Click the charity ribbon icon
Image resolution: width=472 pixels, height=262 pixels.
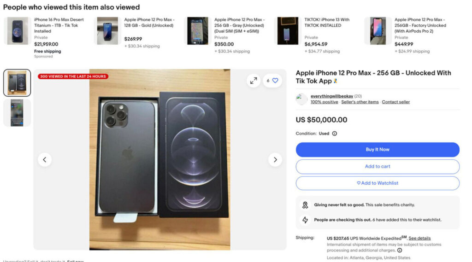click(x=305, y=205)
